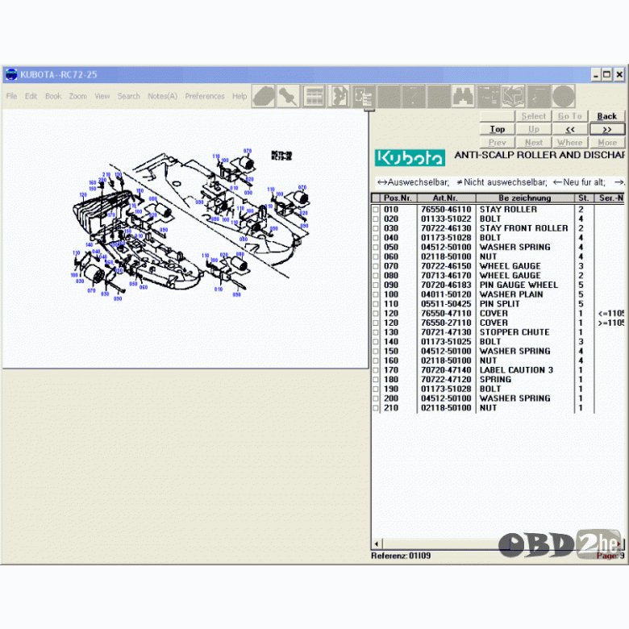Image resolution: width=629 pixels, height=629 pixels.
Task: Open the Book menu
Action: (x=53, y=96)
